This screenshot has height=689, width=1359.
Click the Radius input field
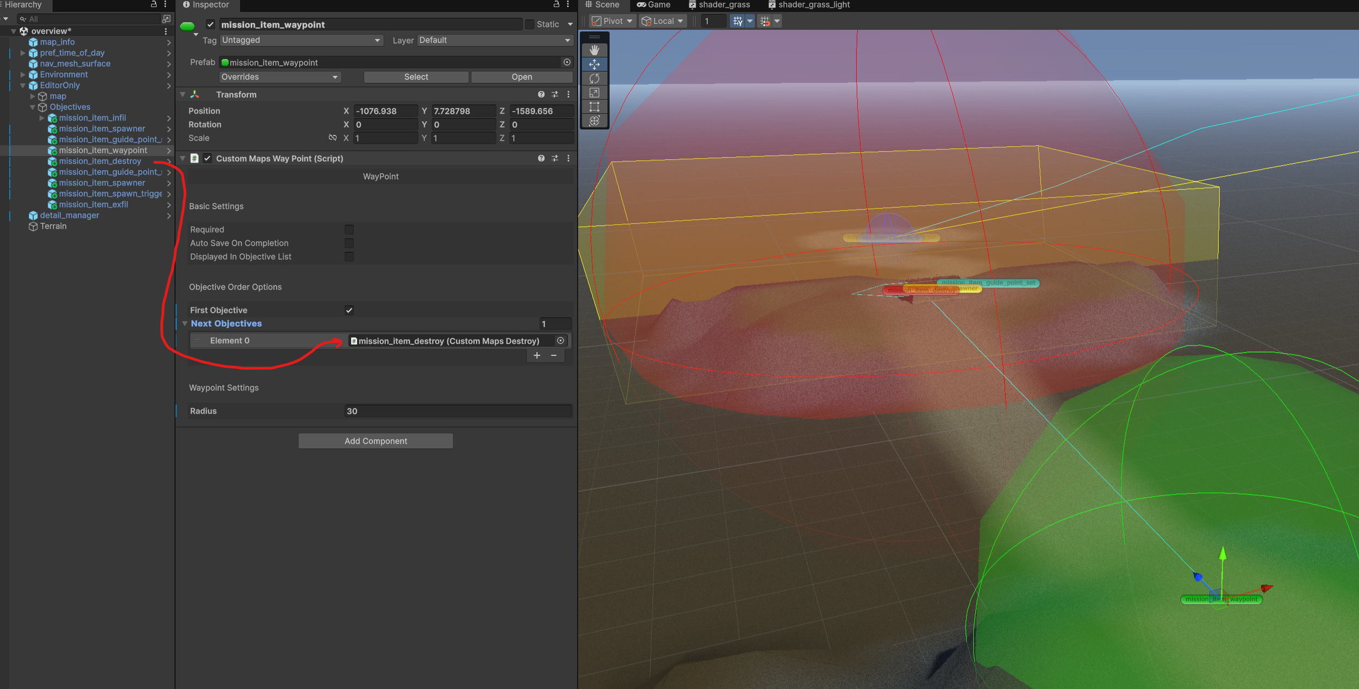pyautogui.click(x=457, y=411)
